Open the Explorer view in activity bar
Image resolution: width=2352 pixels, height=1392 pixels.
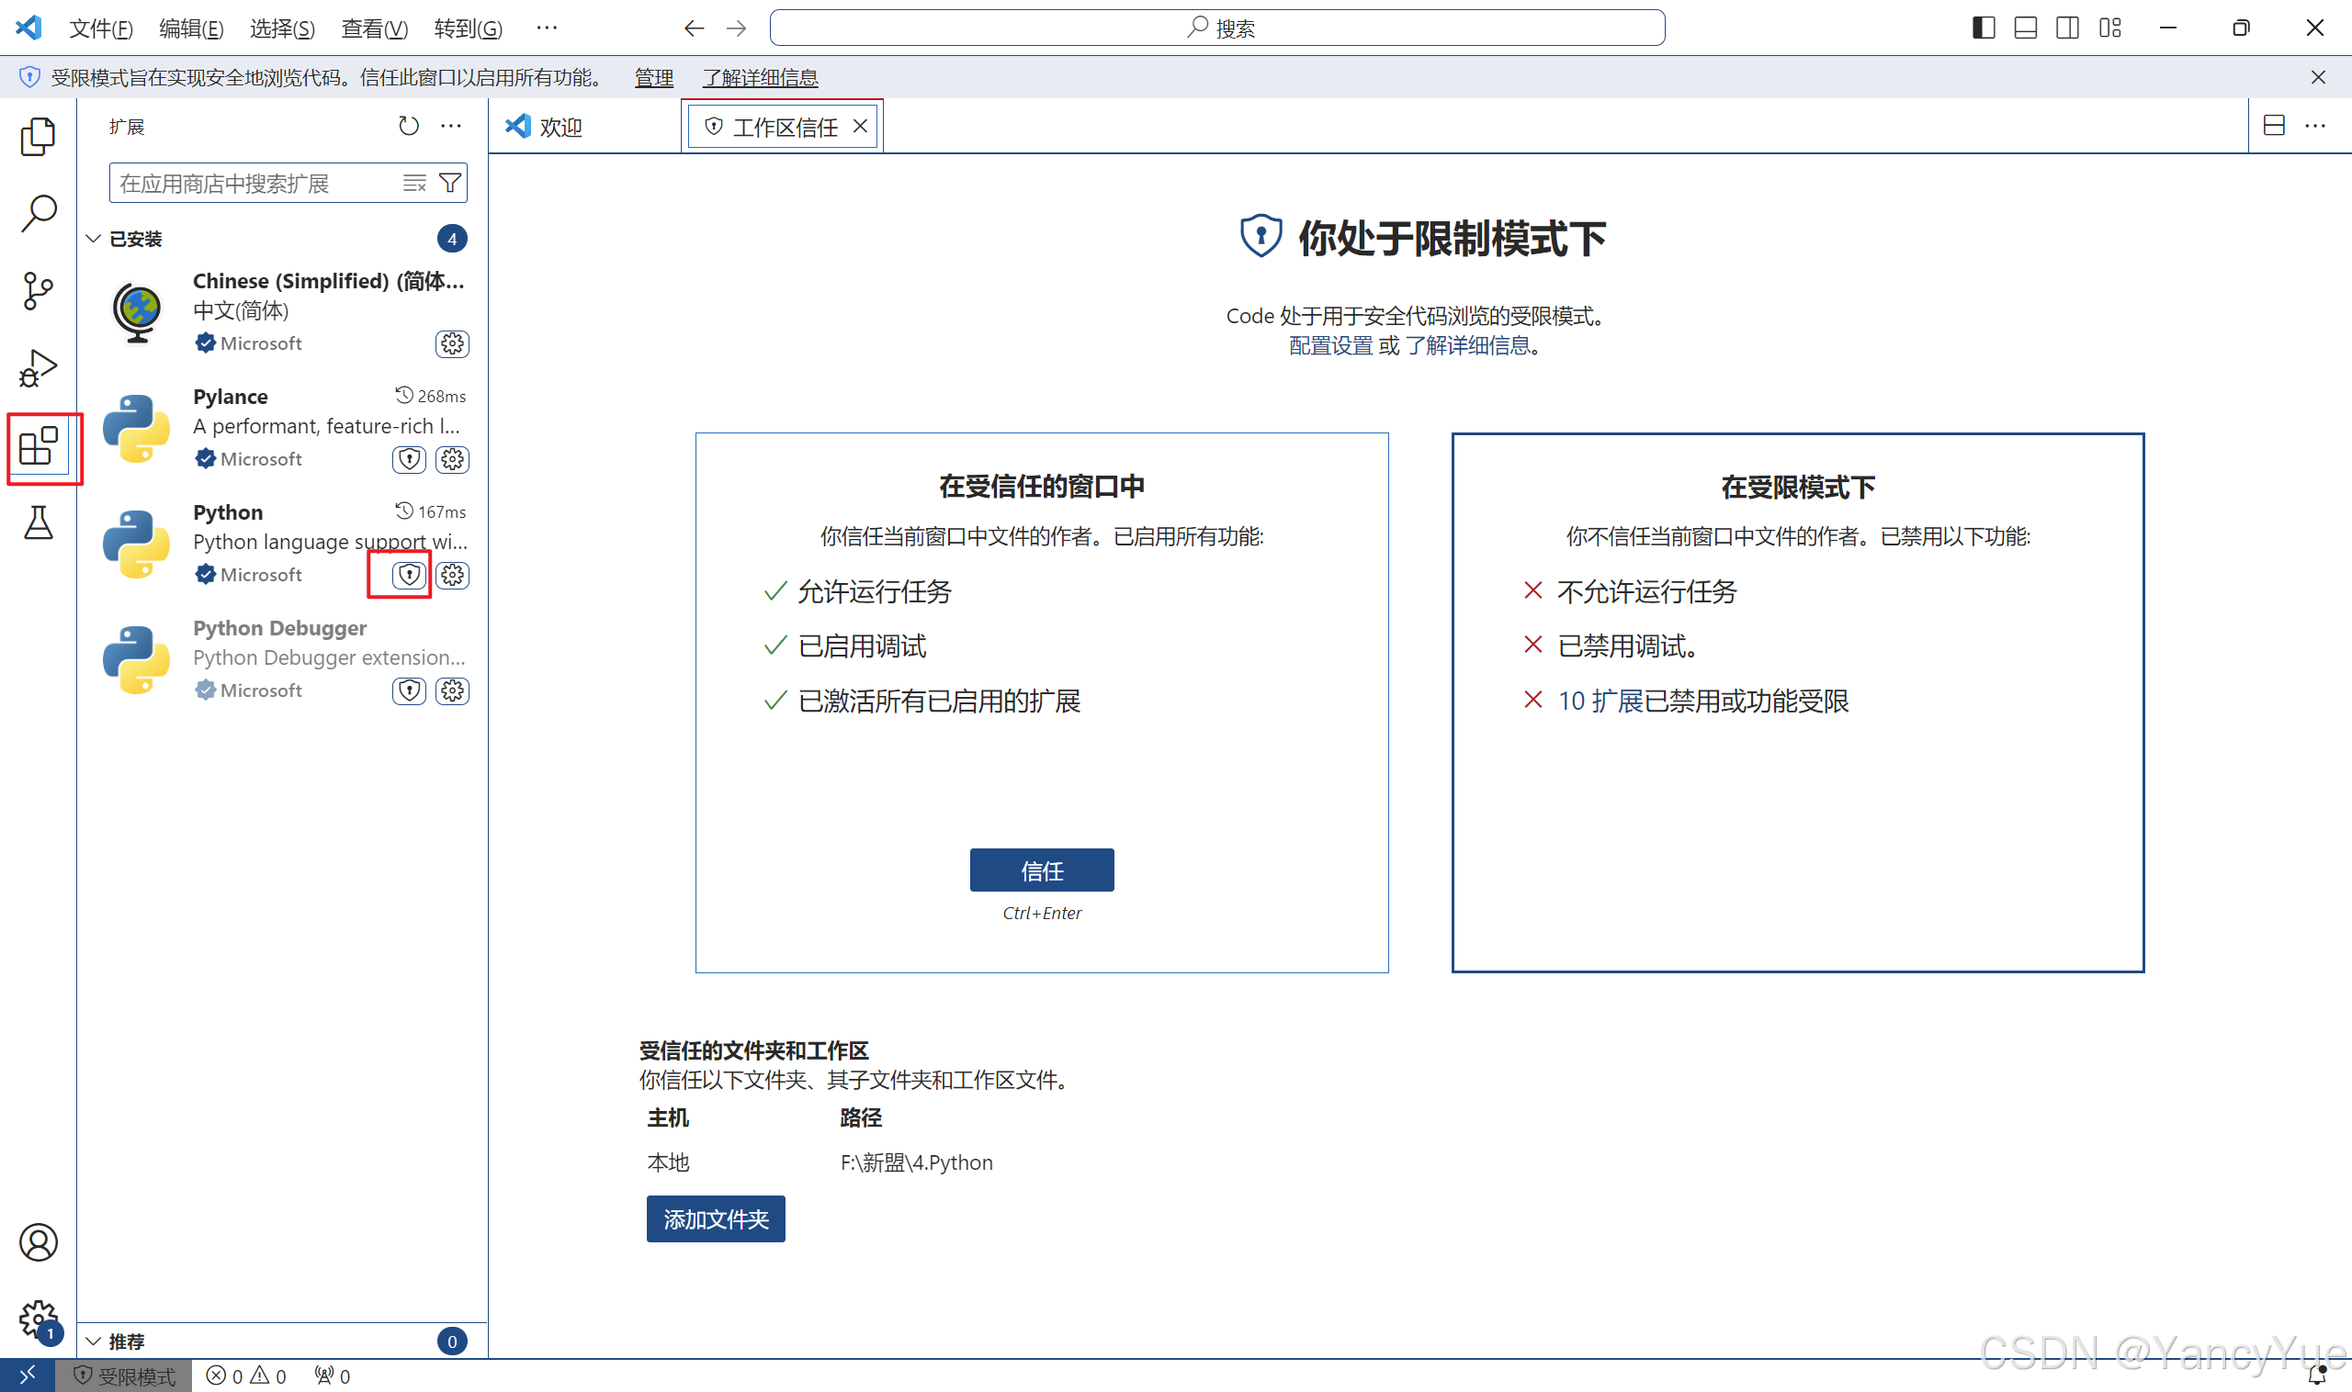(38, 137)
